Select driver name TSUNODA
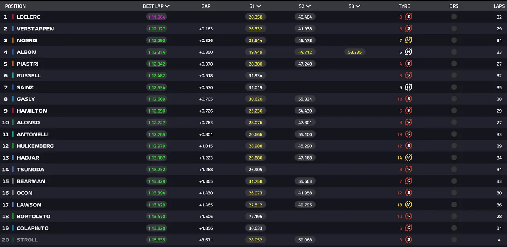This screenshot has width=507, height=247. [30, 170]
